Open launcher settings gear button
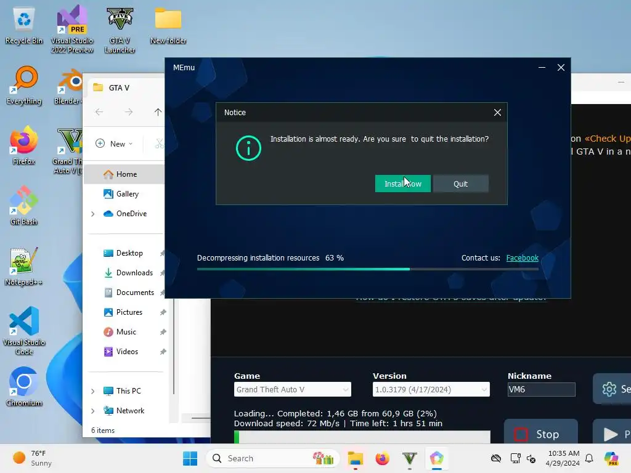The height and width of the screenshot is (473, 631). [612, 389]
